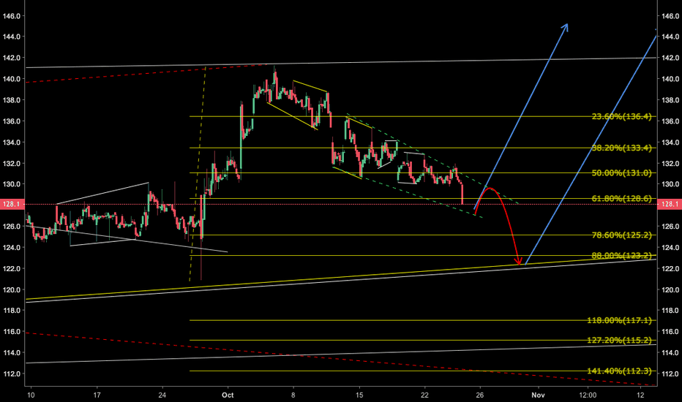Viewport: 682px width, 402px height.
Task: Click date 17 on the time axis
Action: tap(97, 395)
